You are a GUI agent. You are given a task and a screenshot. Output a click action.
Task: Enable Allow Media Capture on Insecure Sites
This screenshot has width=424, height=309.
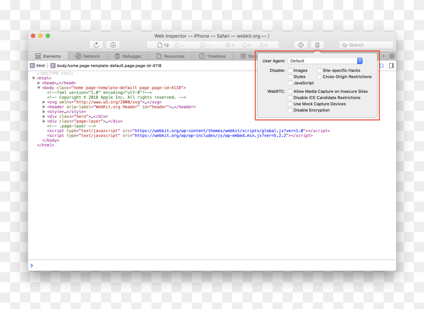(290, 91)
